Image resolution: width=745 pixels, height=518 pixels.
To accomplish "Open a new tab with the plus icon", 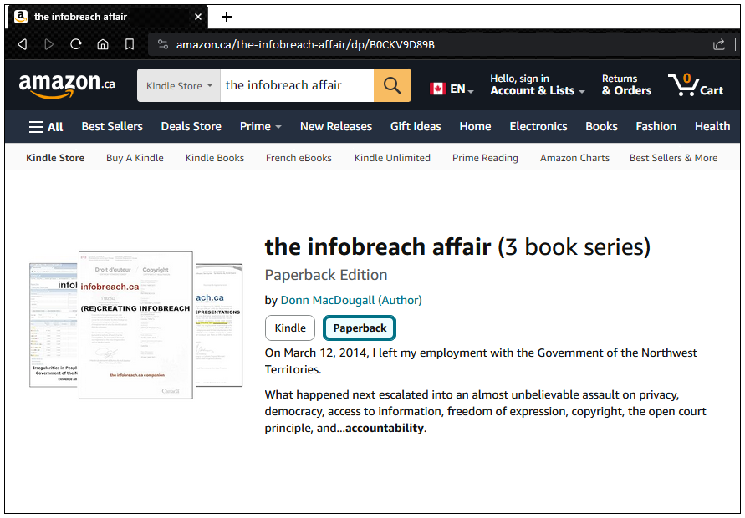I will pyautogui.click(x=227, y=17).
